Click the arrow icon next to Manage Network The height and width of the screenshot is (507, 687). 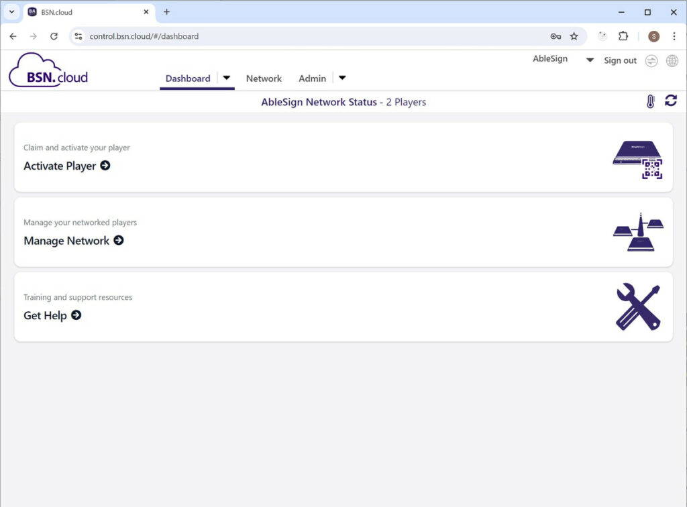tap(119, 240)
